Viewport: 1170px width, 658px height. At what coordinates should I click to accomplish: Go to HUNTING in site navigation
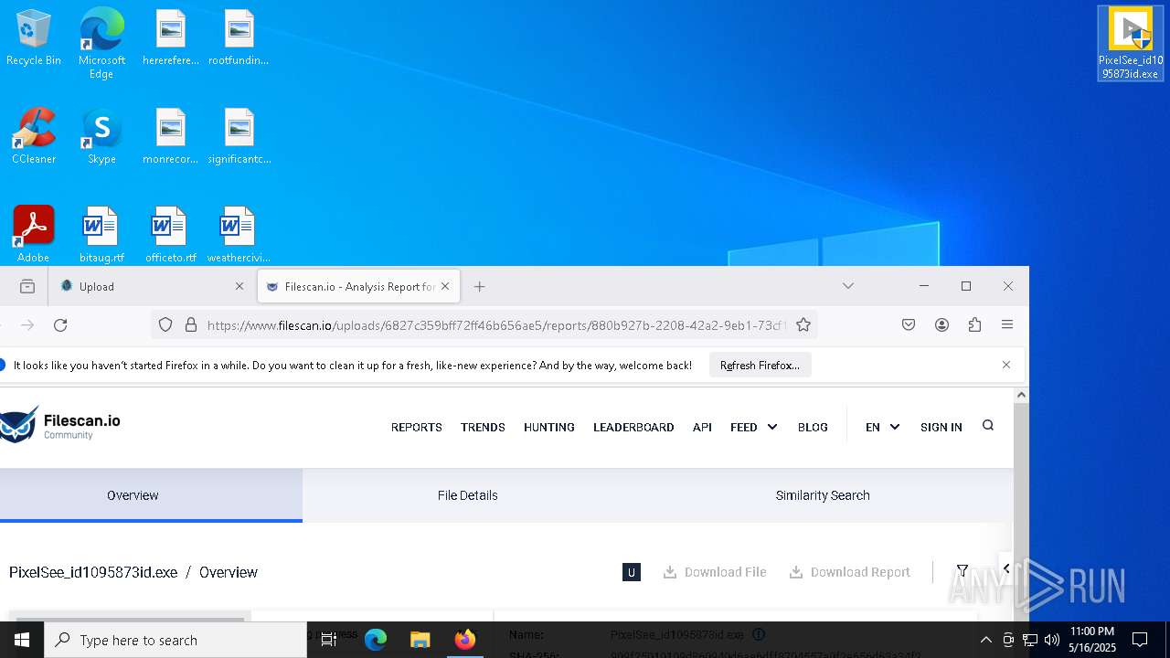(548, 427)
